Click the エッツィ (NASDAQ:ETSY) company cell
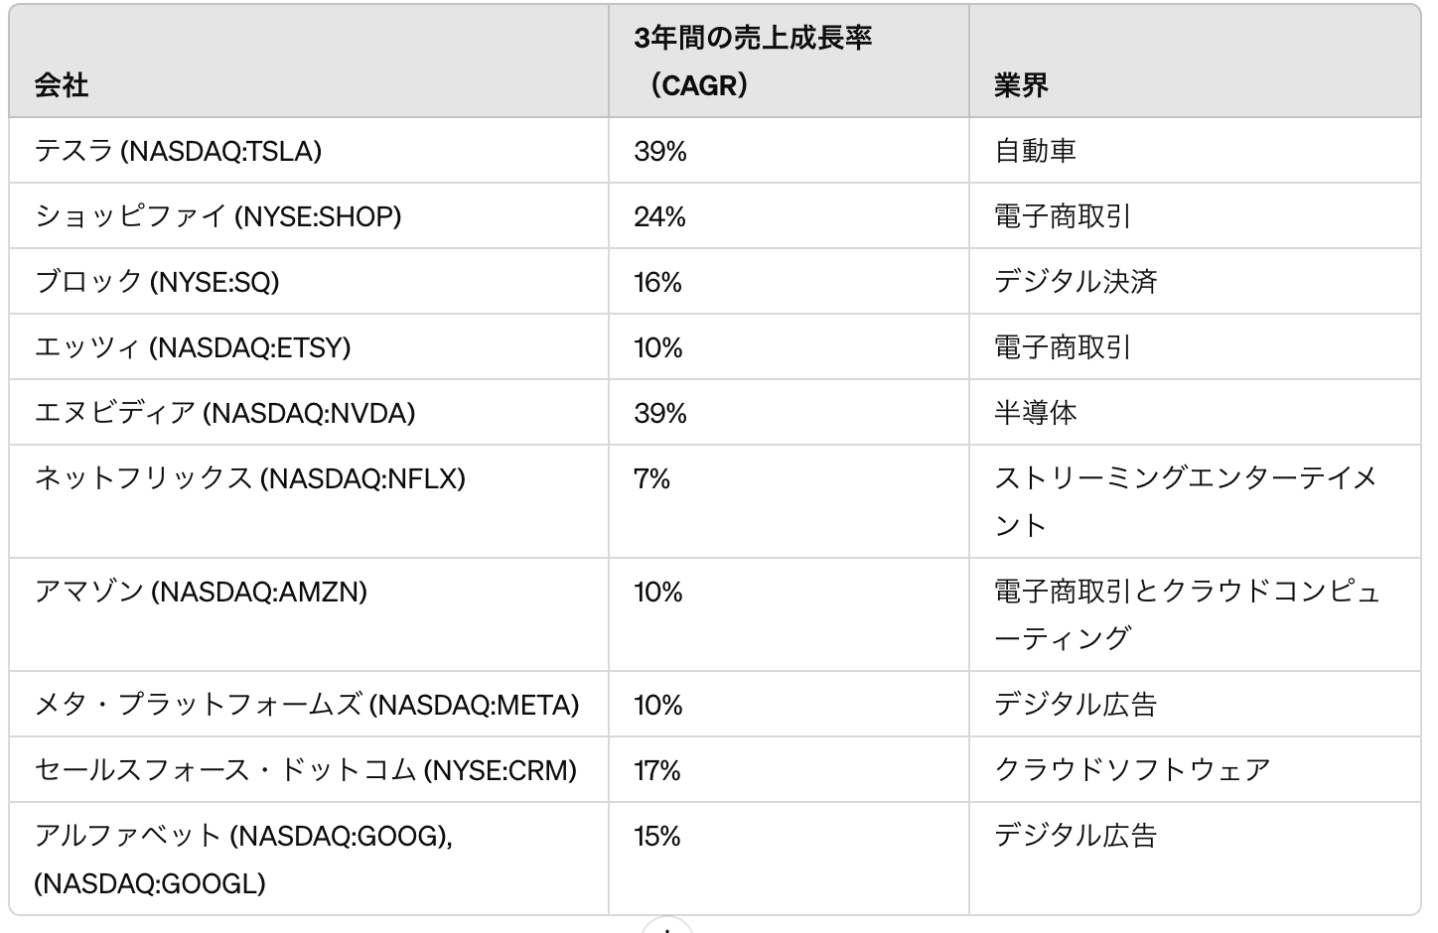The width and height of the screenshot is (1438, 933). tap(193, 347)
